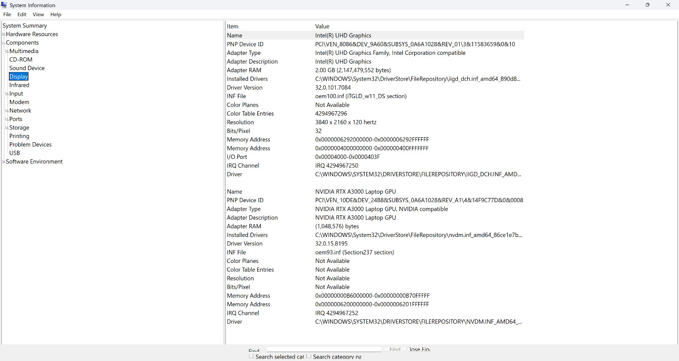Viewport: 679px width, 361px height.
Task: Open the View menu
Action: coord(38,14)
